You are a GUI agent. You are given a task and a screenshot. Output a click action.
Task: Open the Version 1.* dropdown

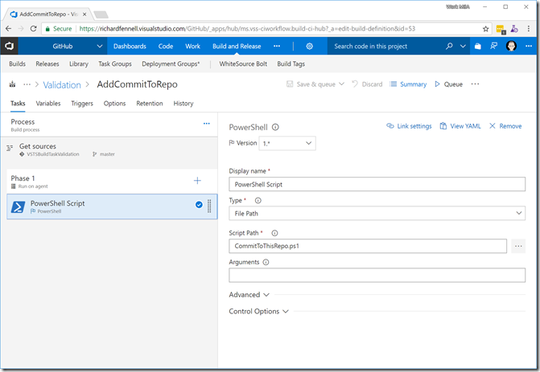click(287, 143)
